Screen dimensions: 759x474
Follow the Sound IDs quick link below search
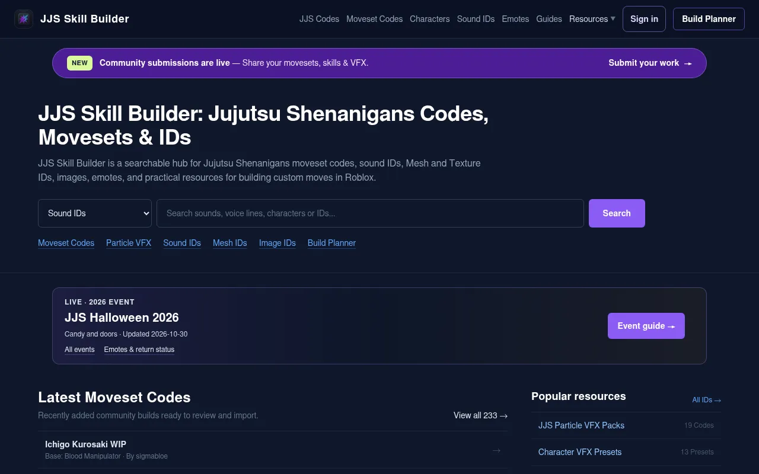coord(182,243)
